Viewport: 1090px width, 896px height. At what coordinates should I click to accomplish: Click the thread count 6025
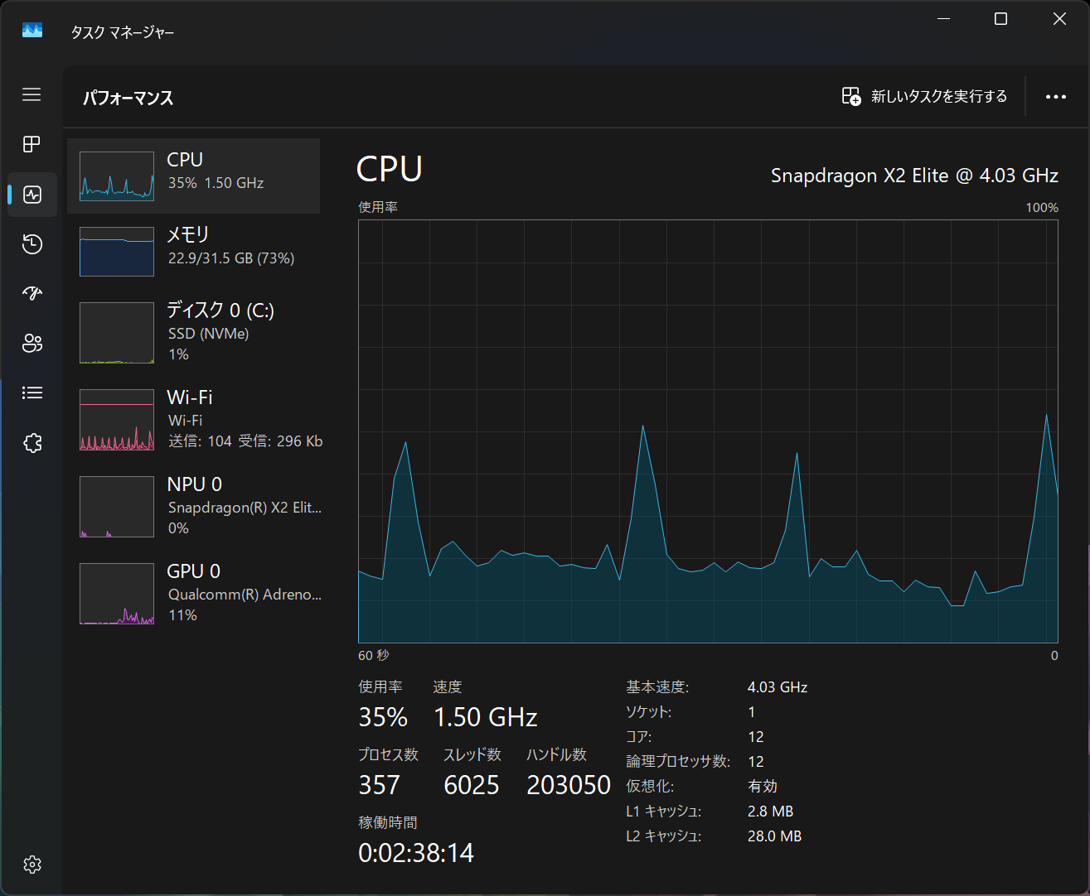[x=472, y=785]
